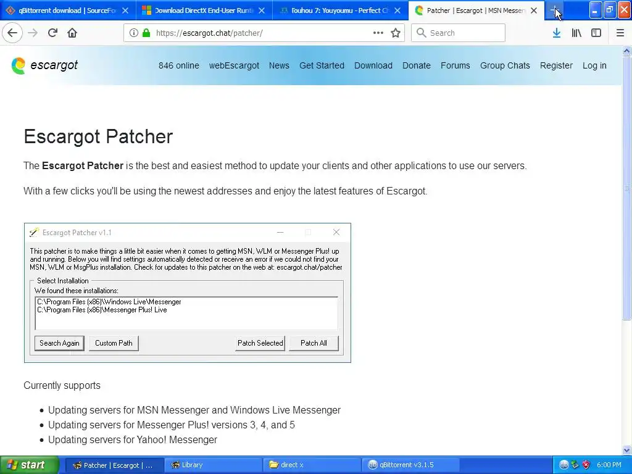This screenshot has height=474, width=632.
Task: Open the Library bookshelf icon
Action: coord(576,33)
